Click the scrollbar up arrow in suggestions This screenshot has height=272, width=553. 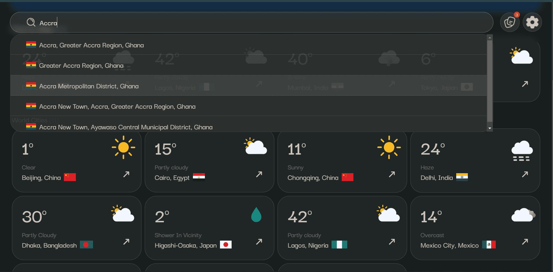(x=490, y=37)
